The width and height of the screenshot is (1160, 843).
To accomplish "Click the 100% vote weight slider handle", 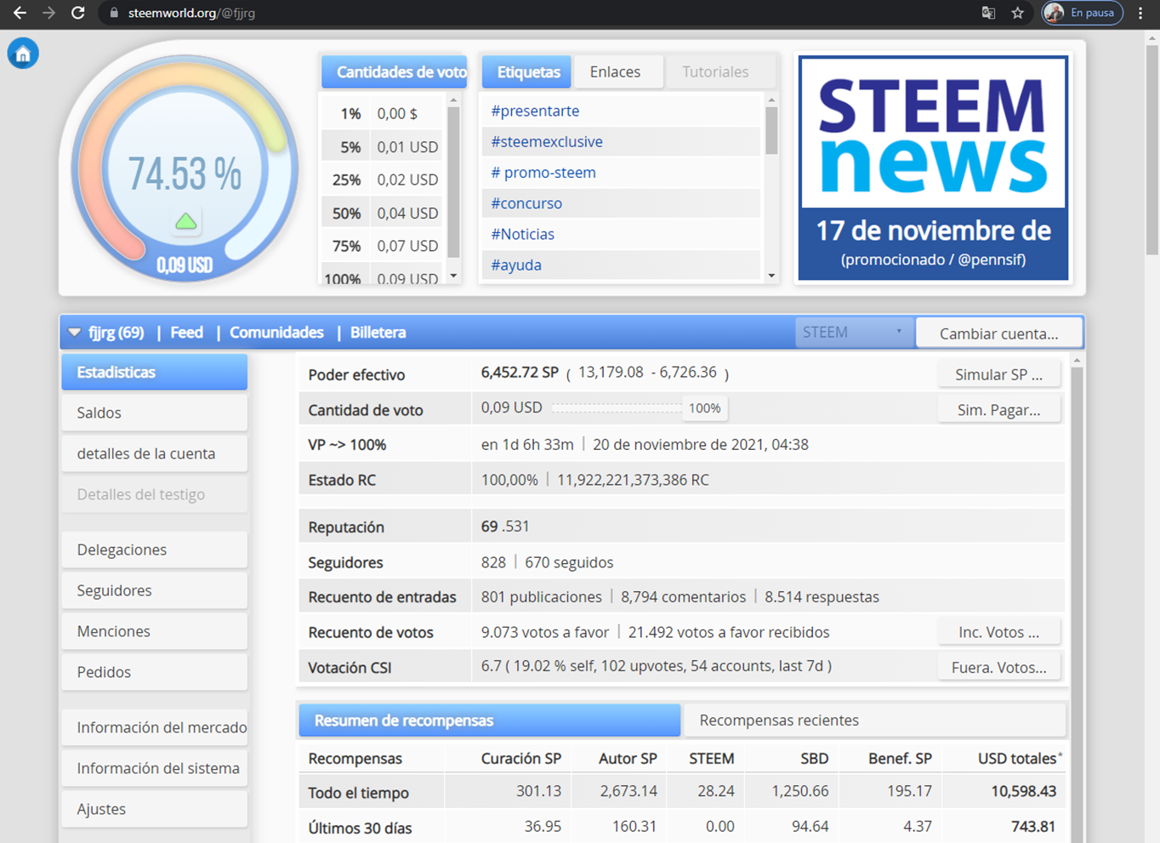I will 704,408.
